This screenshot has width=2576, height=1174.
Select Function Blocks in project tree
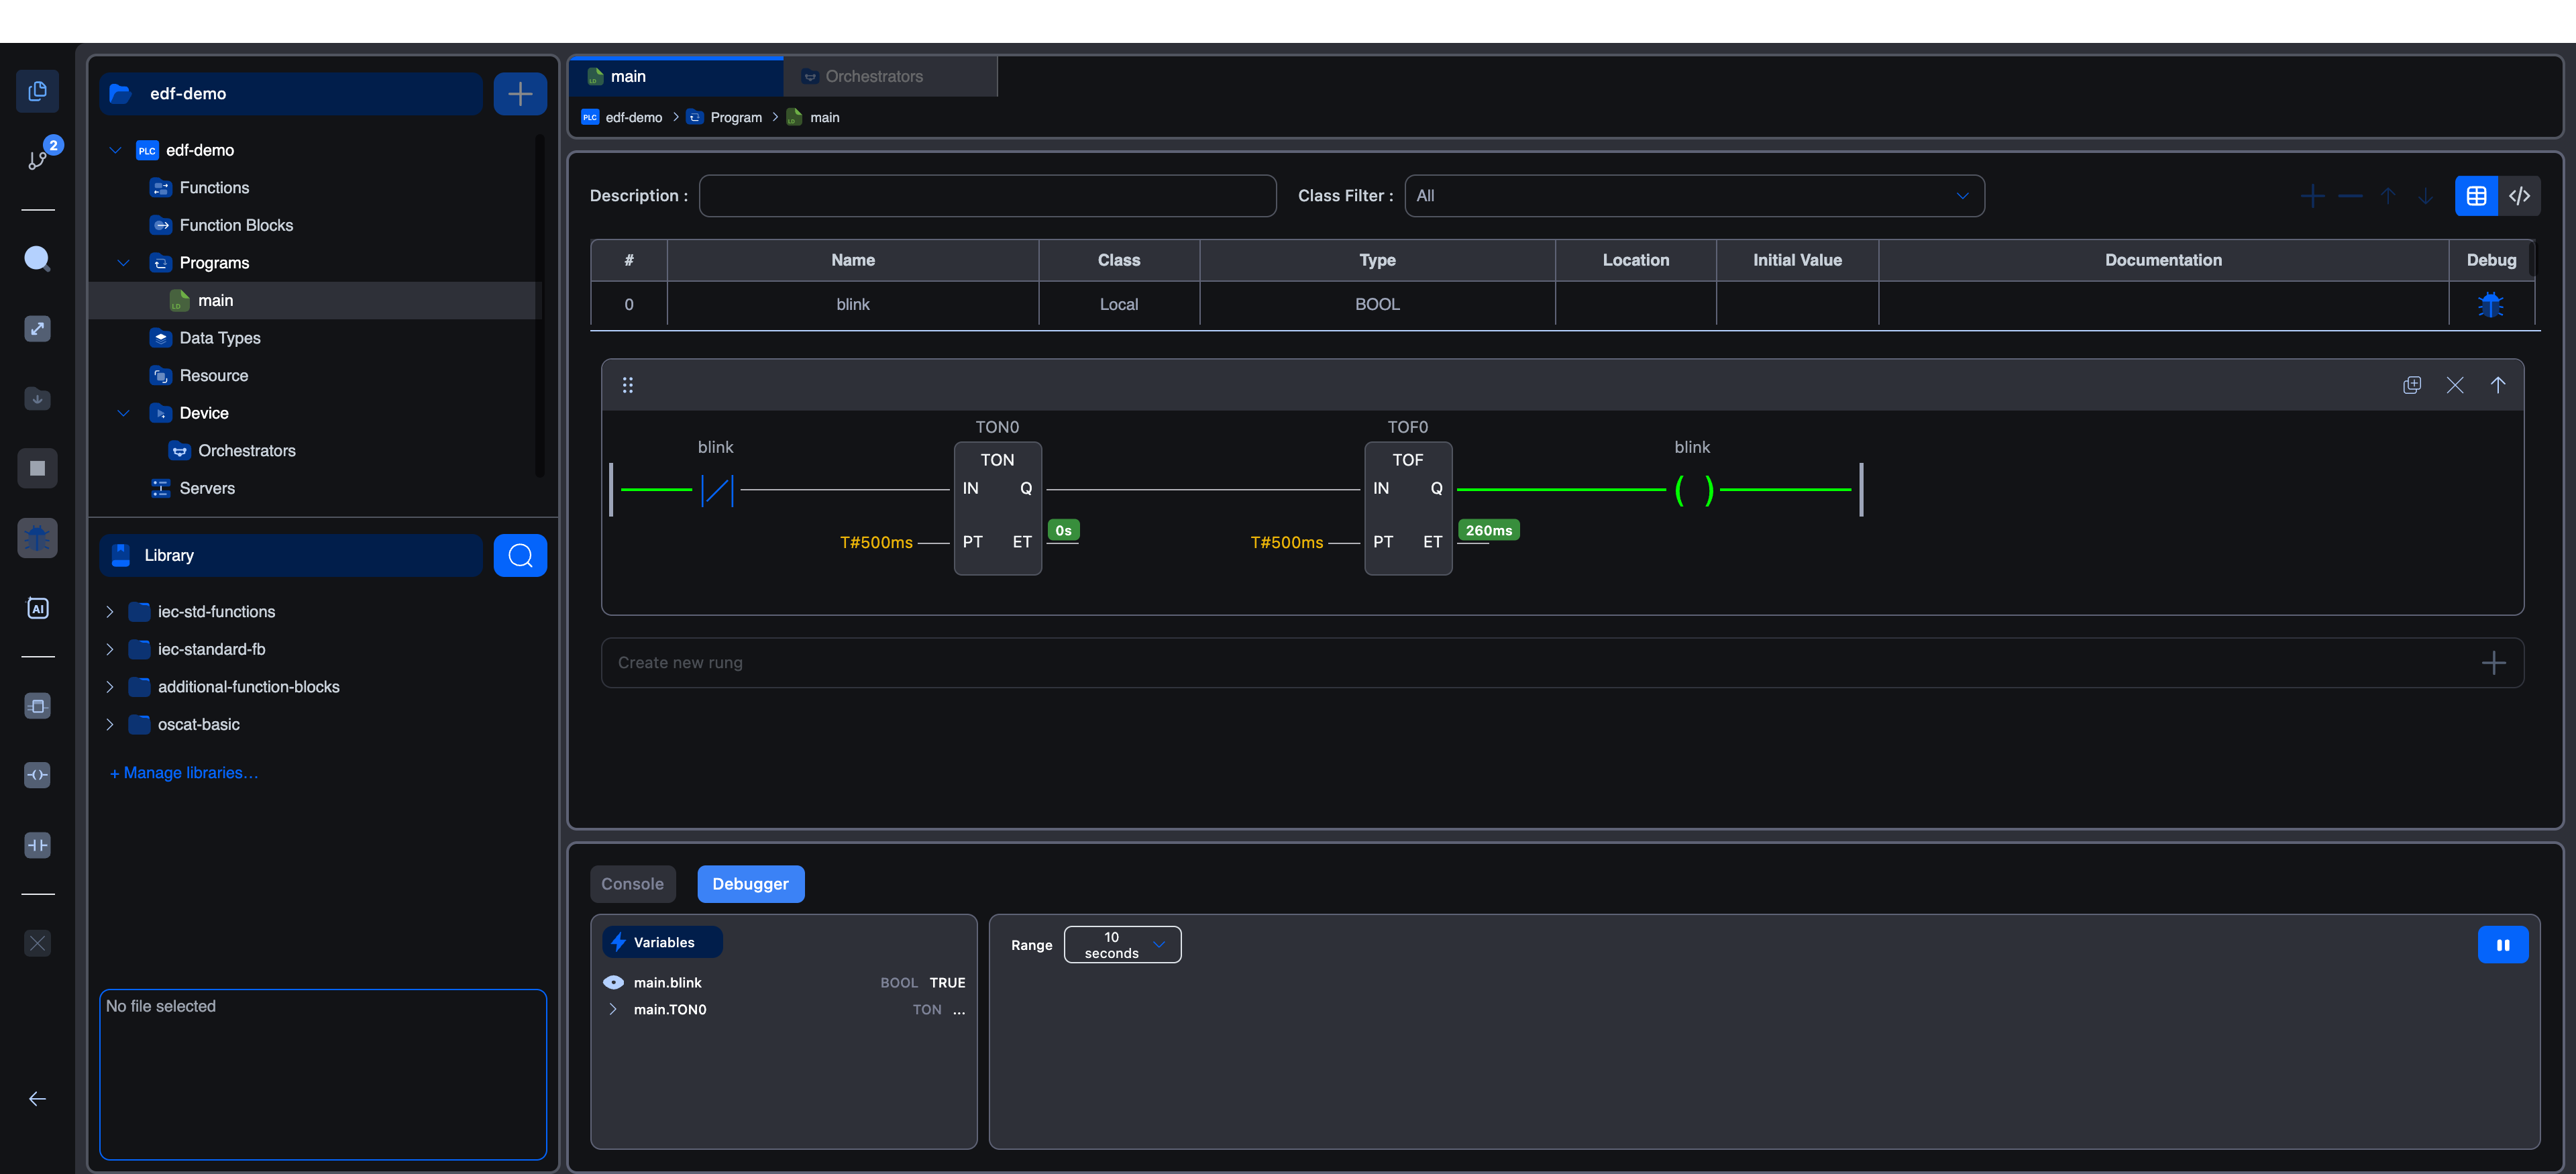click(x=236, y=225)
